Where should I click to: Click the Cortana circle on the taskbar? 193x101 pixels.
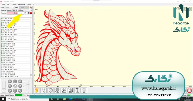click(x=52, y=99)
